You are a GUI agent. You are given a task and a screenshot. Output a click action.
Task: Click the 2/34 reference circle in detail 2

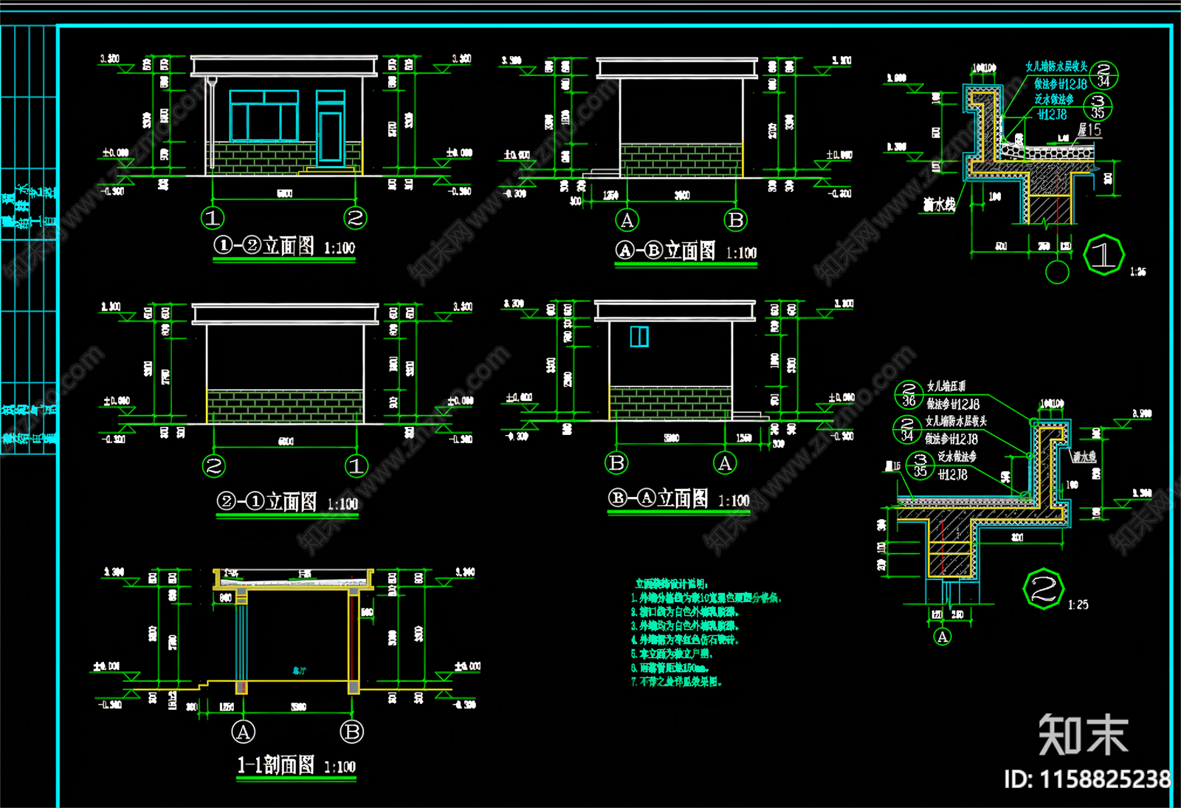click(907, 429)
